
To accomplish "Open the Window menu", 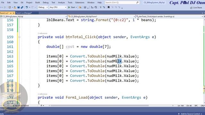I will (91, 3).
